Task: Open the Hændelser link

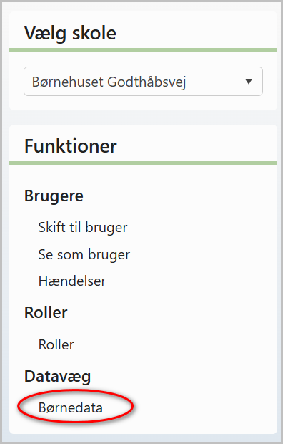Action: click(x=72, y=281)
